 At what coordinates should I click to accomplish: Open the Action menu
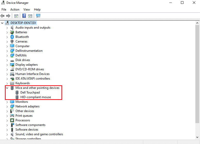point(15,10)
